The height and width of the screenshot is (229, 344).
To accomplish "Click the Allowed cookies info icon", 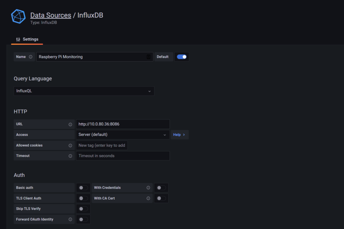I will [70, 145].
